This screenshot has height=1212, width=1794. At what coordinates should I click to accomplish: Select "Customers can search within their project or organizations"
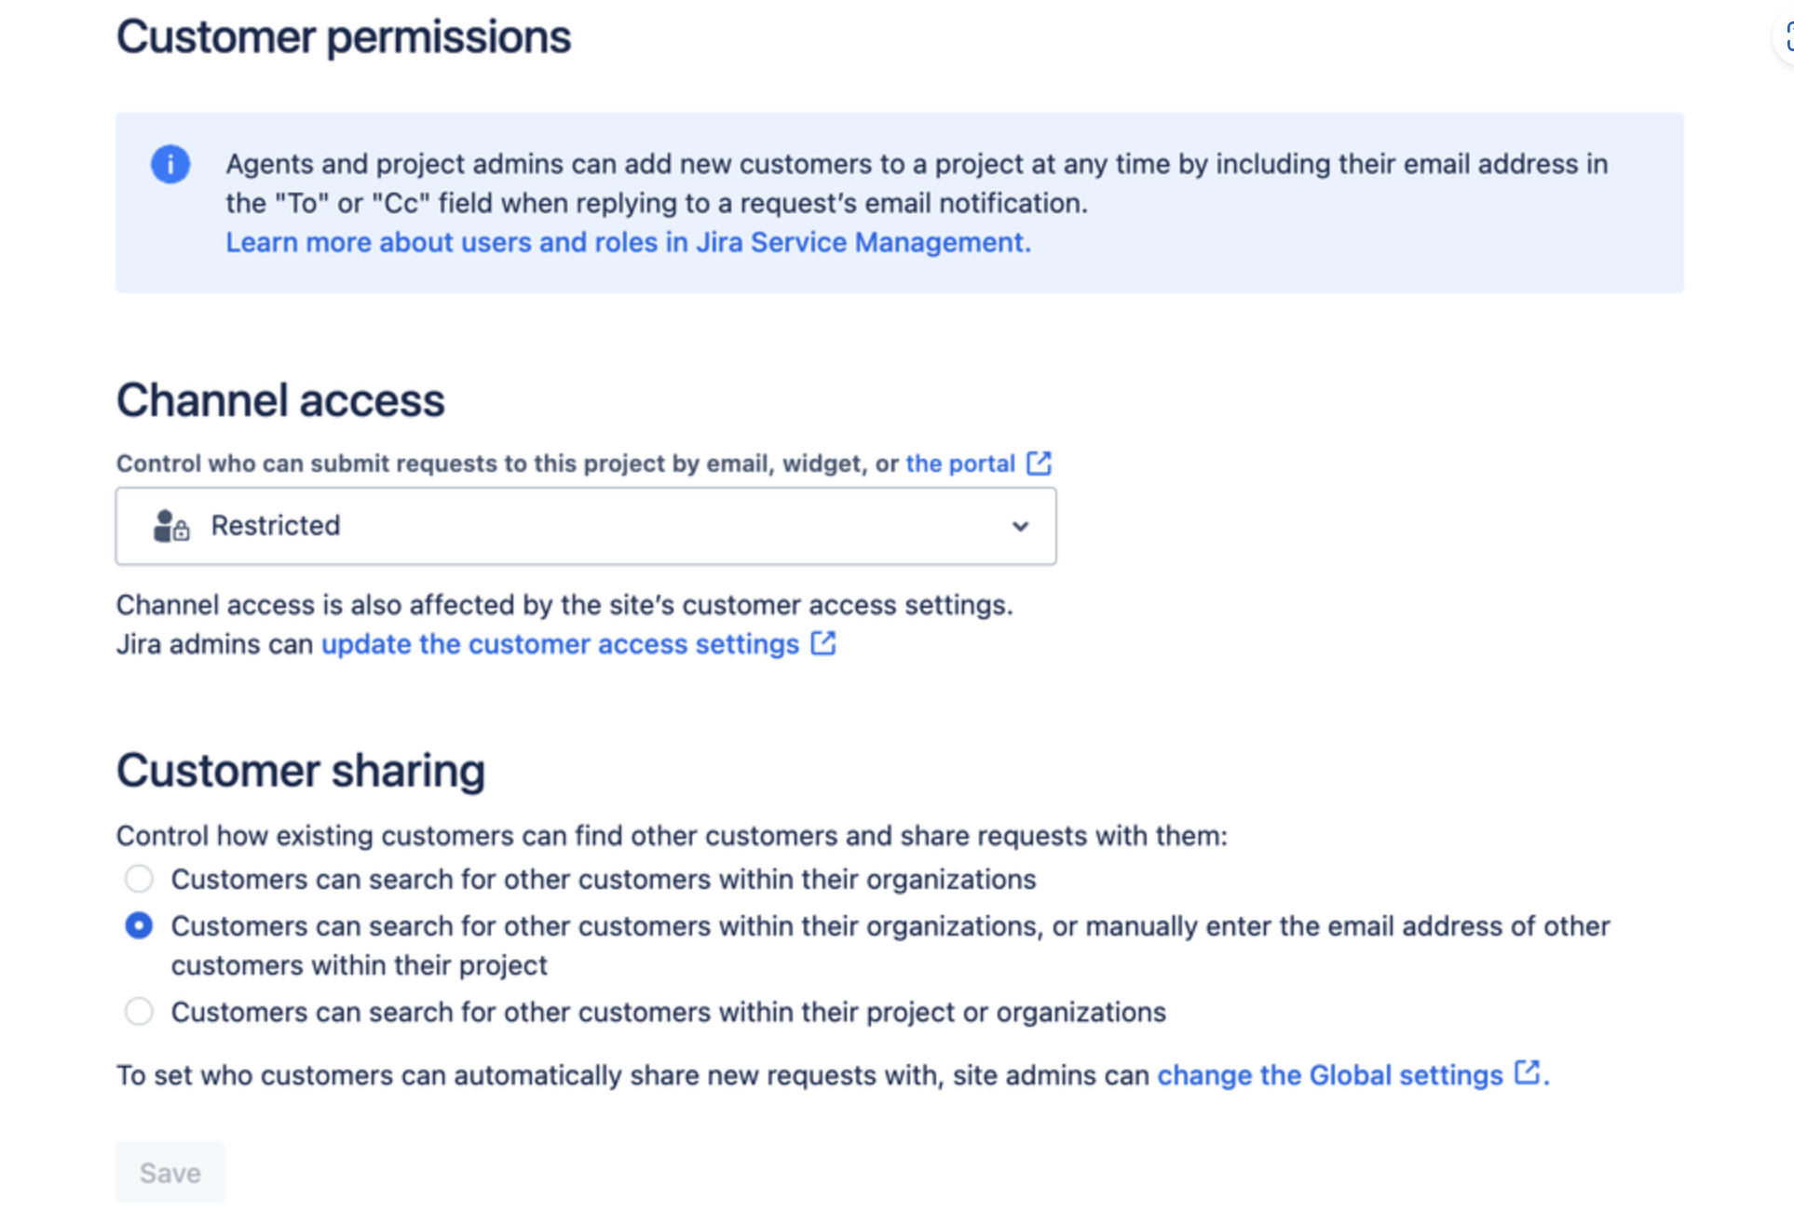139,1012
